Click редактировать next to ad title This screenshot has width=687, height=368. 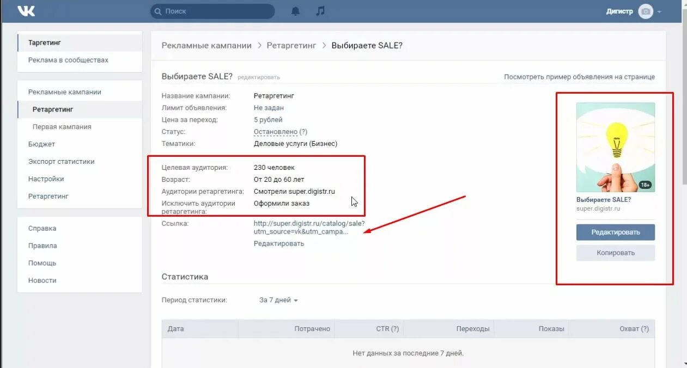[x=259, y=77]
